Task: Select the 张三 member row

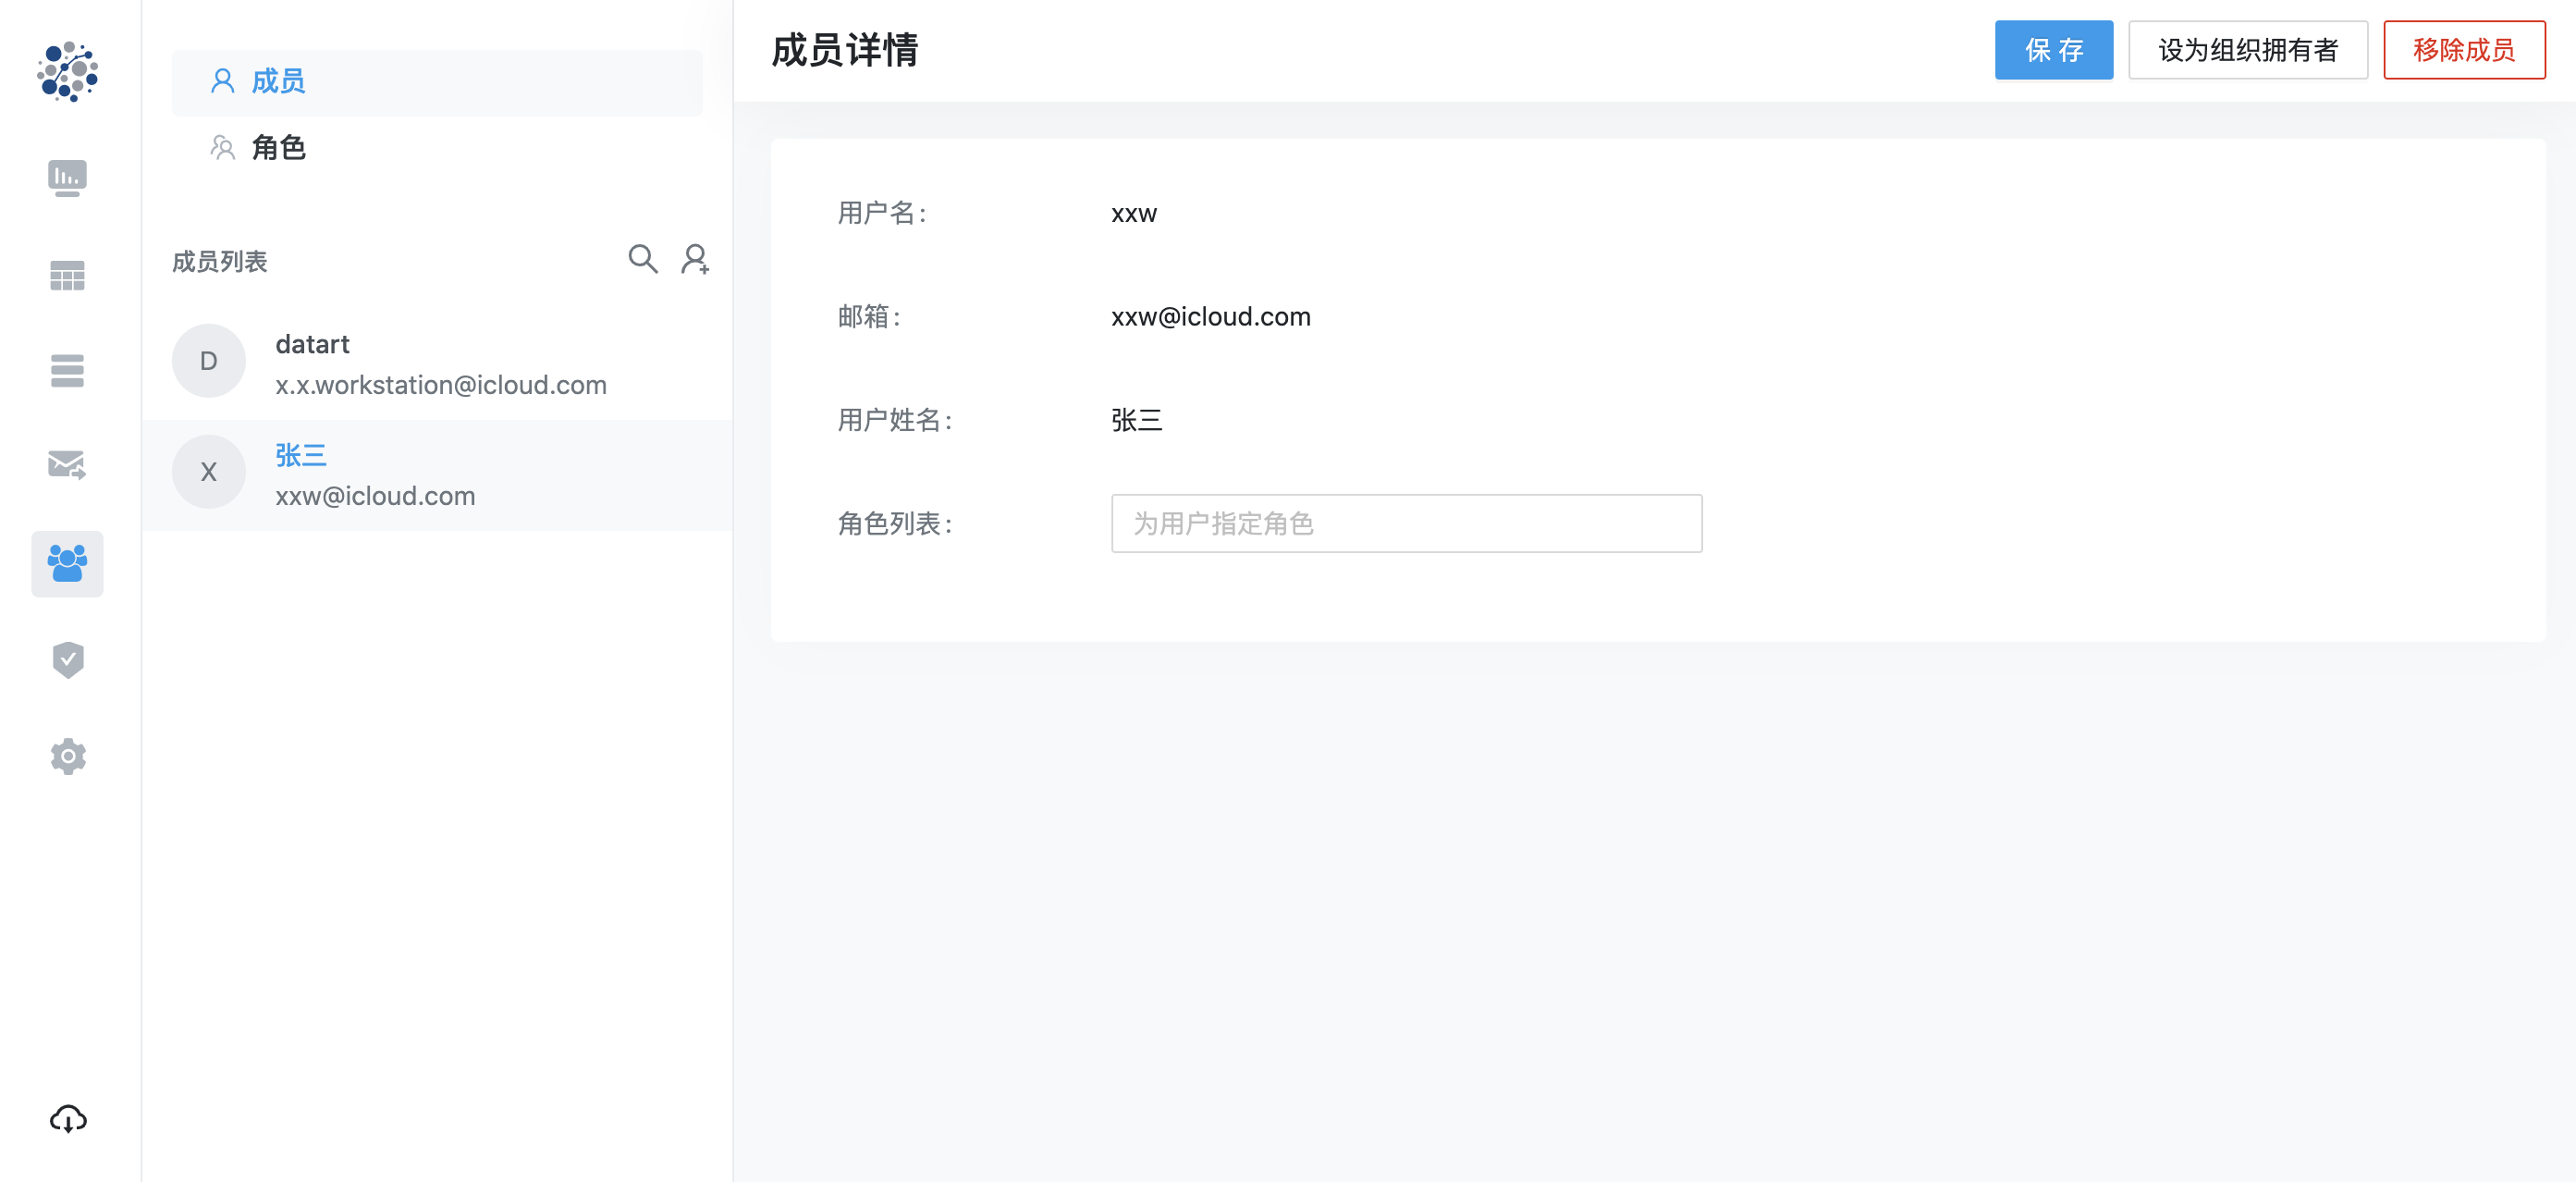Action: pos(437,475)
